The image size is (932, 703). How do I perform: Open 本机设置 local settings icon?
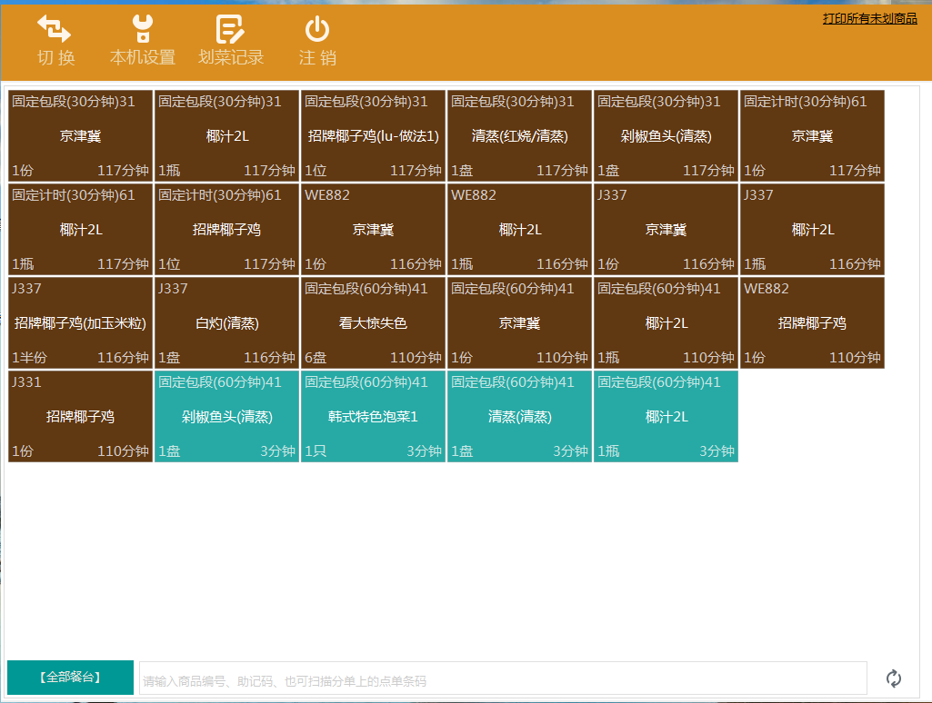point(142,30)
